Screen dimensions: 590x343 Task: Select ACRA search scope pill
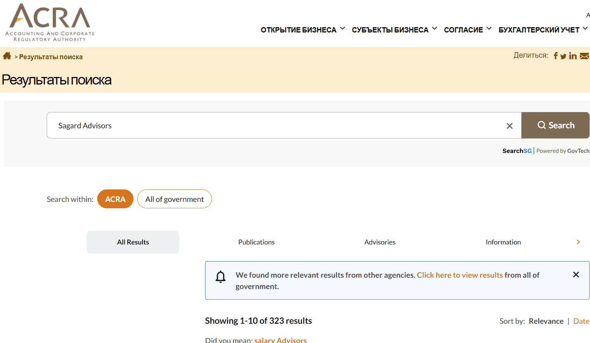[x=115, y=199]
